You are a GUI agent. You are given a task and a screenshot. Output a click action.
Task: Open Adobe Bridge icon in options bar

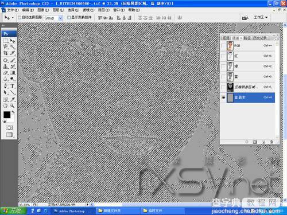(245, 18)
